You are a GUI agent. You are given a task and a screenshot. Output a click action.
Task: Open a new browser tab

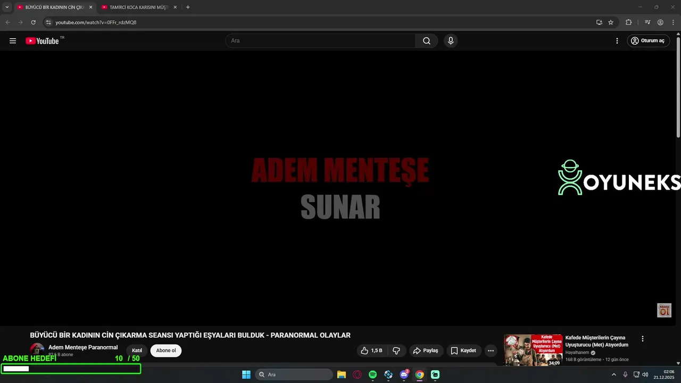pos(188,7)
